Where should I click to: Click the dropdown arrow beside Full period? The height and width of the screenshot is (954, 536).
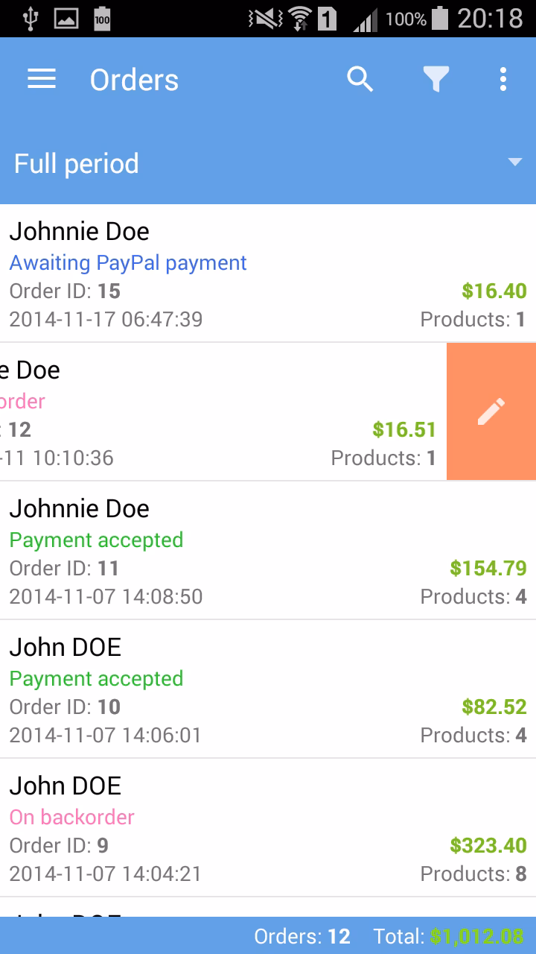(x=514, y=162)
